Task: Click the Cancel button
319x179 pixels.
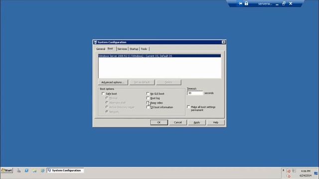Action: coord(177,122)
